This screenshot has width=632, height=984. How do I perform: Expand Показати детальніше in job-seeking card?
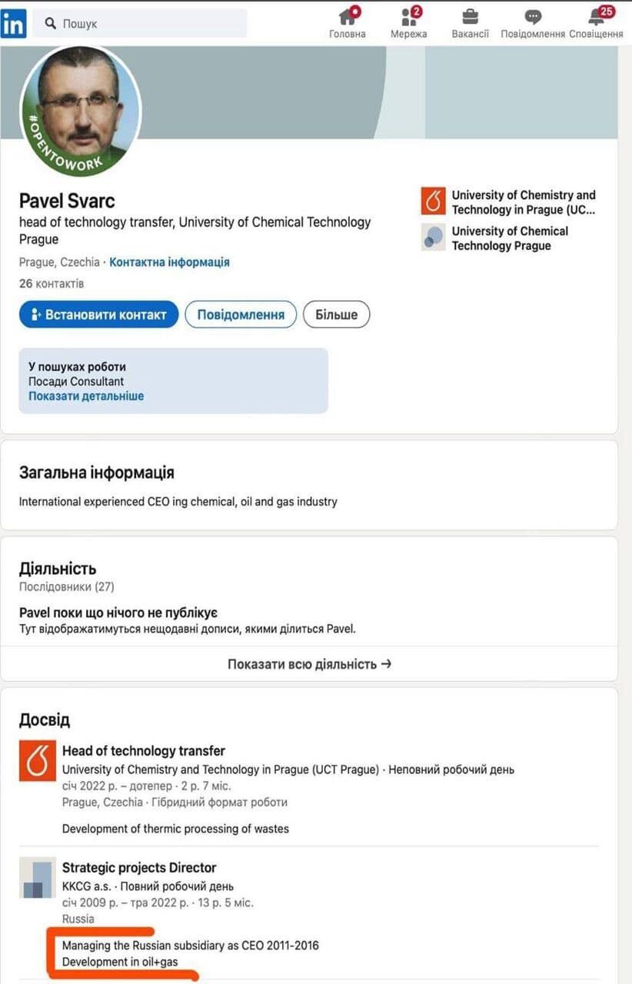tap(86, 396)
